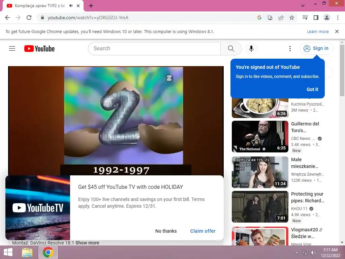Start voice search with microphone icon
This screenshot has width=345, height=259.
[x=251, y=49]
